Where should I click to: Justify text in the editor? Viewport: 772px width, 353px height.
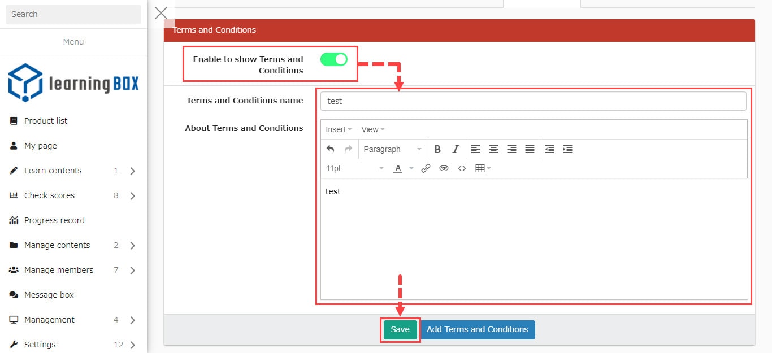coord(530,150)
